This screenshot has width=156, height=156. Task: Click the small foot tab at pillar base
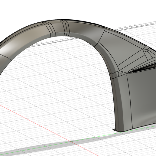(x=115, y=129)
